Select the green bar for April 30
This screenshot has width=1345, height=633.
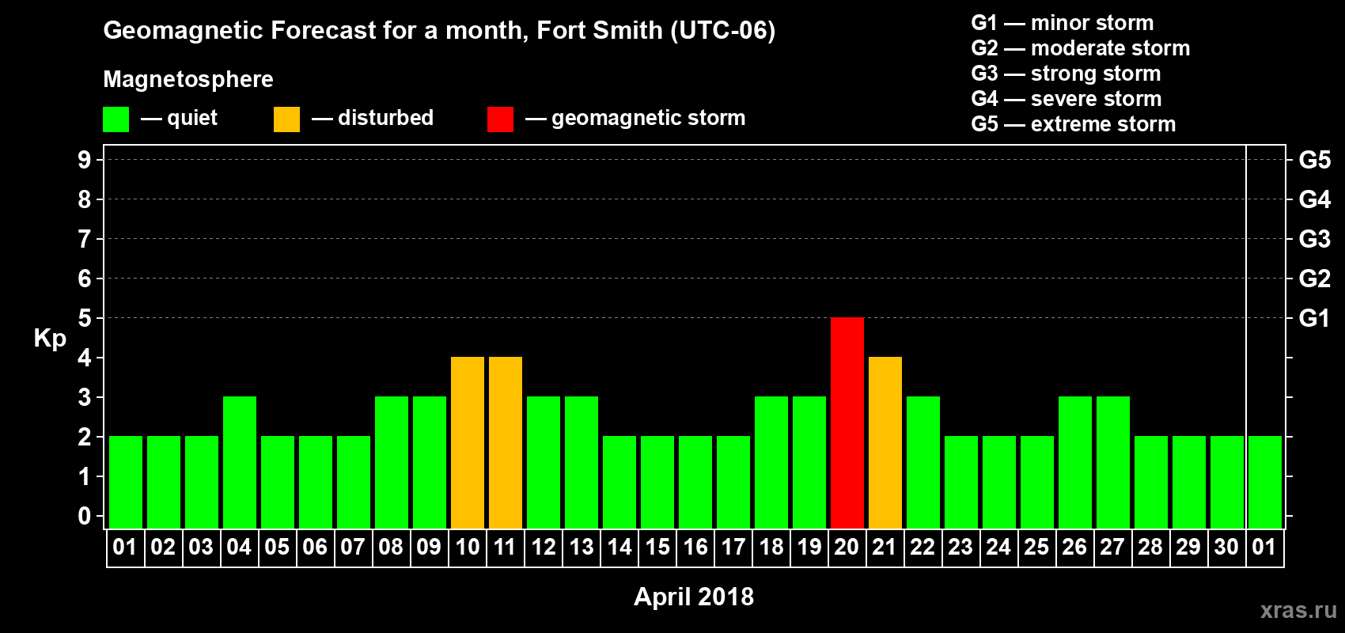(1227, 483)
